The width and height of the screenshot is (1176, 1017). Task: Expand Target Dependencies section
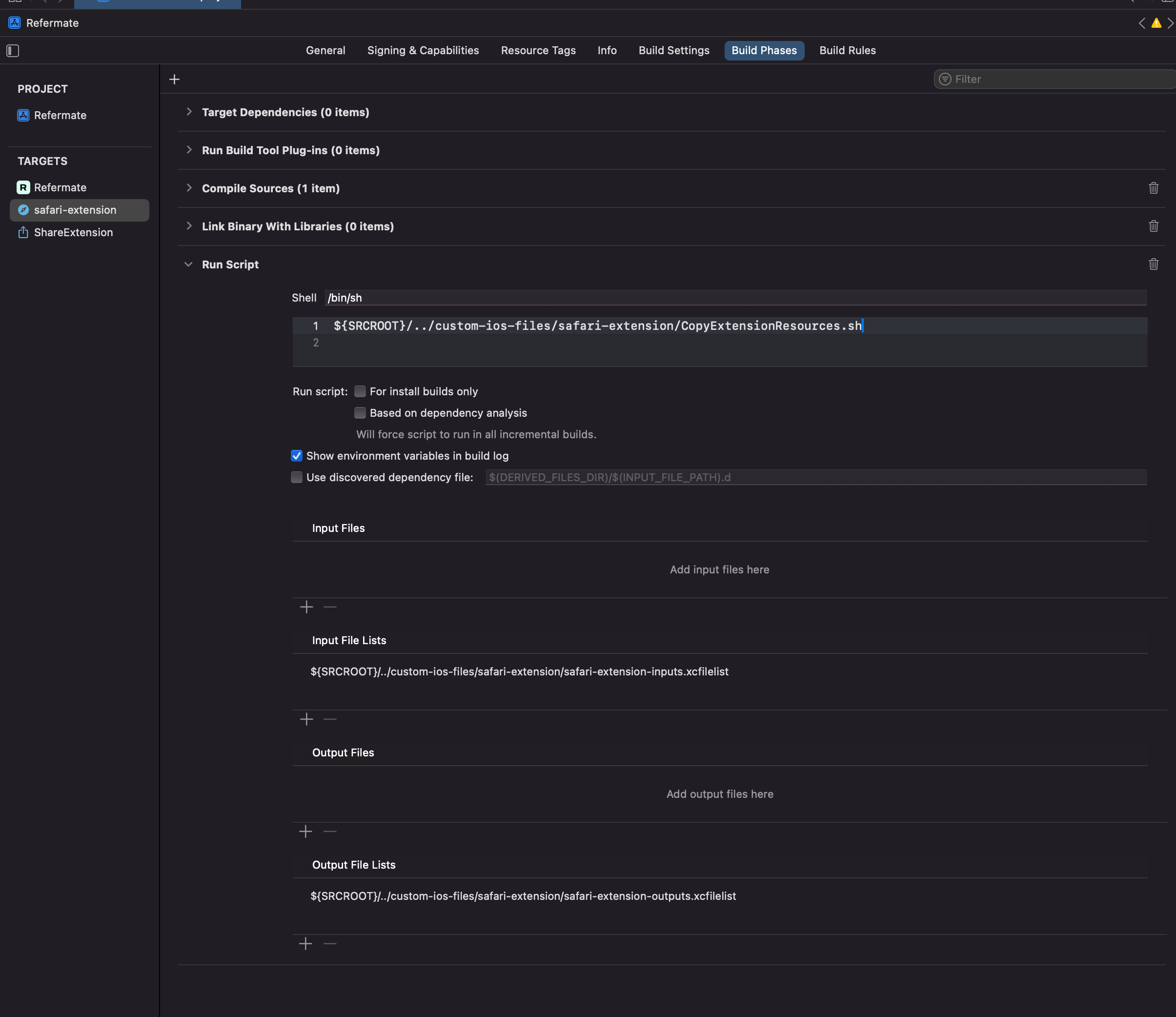189,112
